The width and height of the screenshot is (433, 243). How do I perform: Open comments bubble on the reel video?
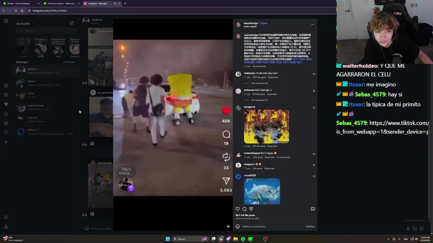pyautogui.click(x=226, y=134)
